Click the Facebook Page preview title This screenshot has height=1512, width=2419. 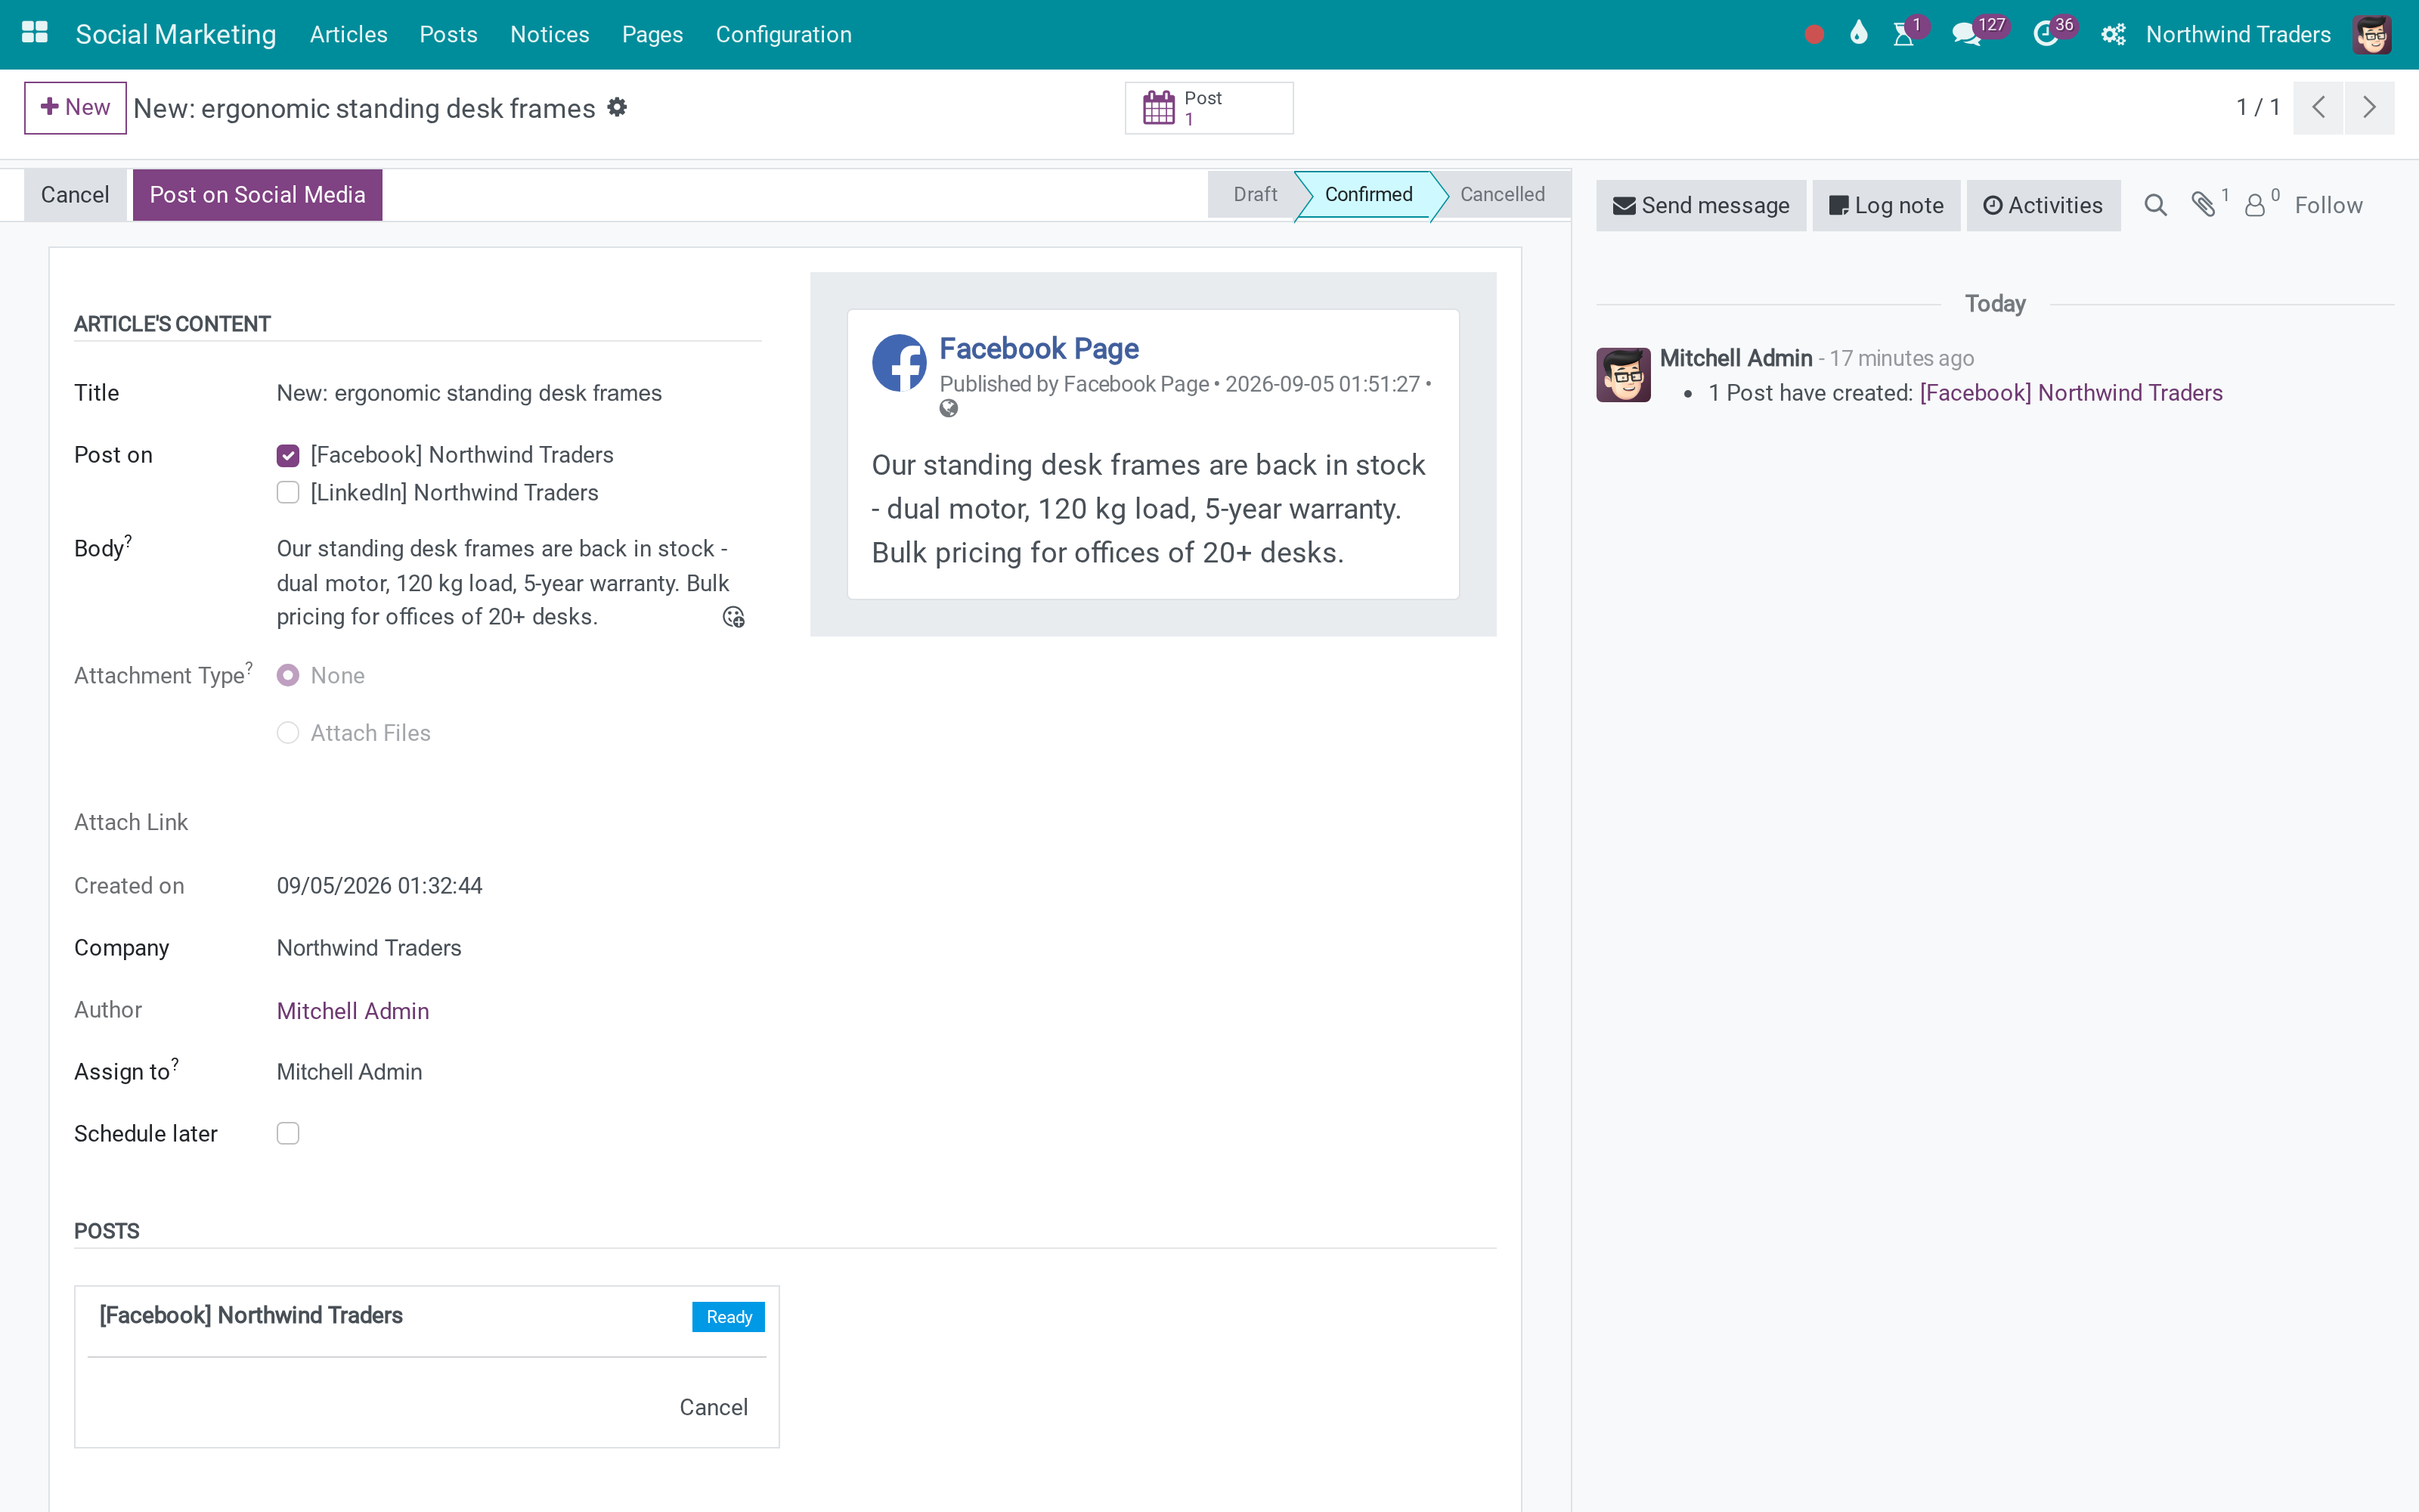coord(1039,348)
